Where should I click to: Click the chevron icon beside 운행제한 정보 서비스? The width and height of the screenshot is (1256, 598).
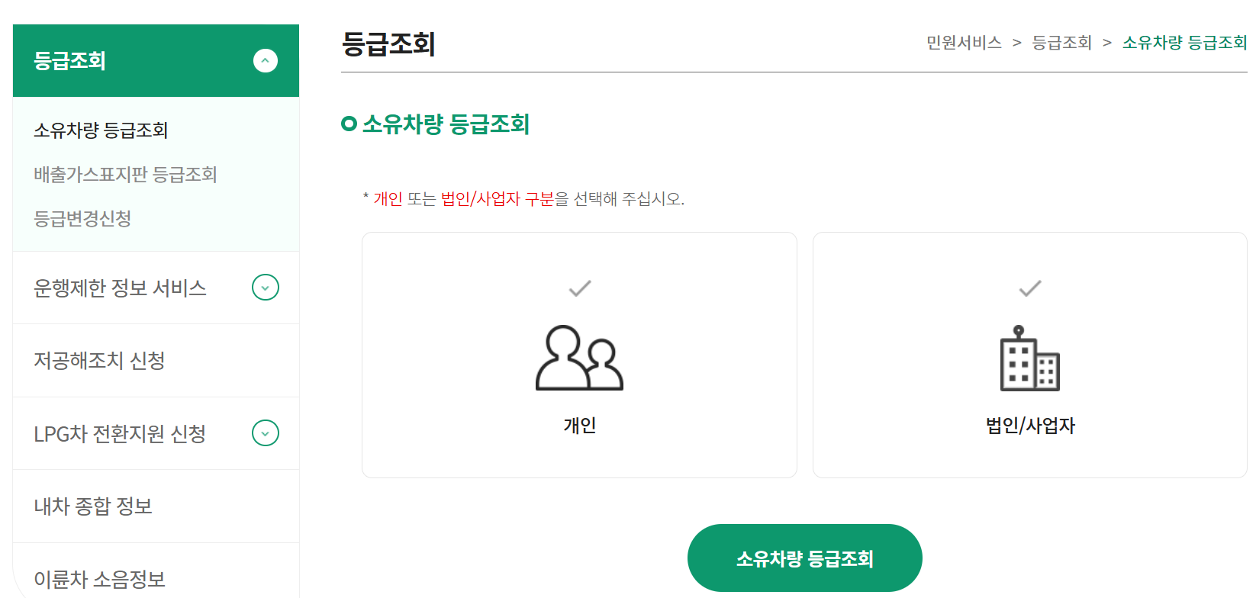point(265,288)
